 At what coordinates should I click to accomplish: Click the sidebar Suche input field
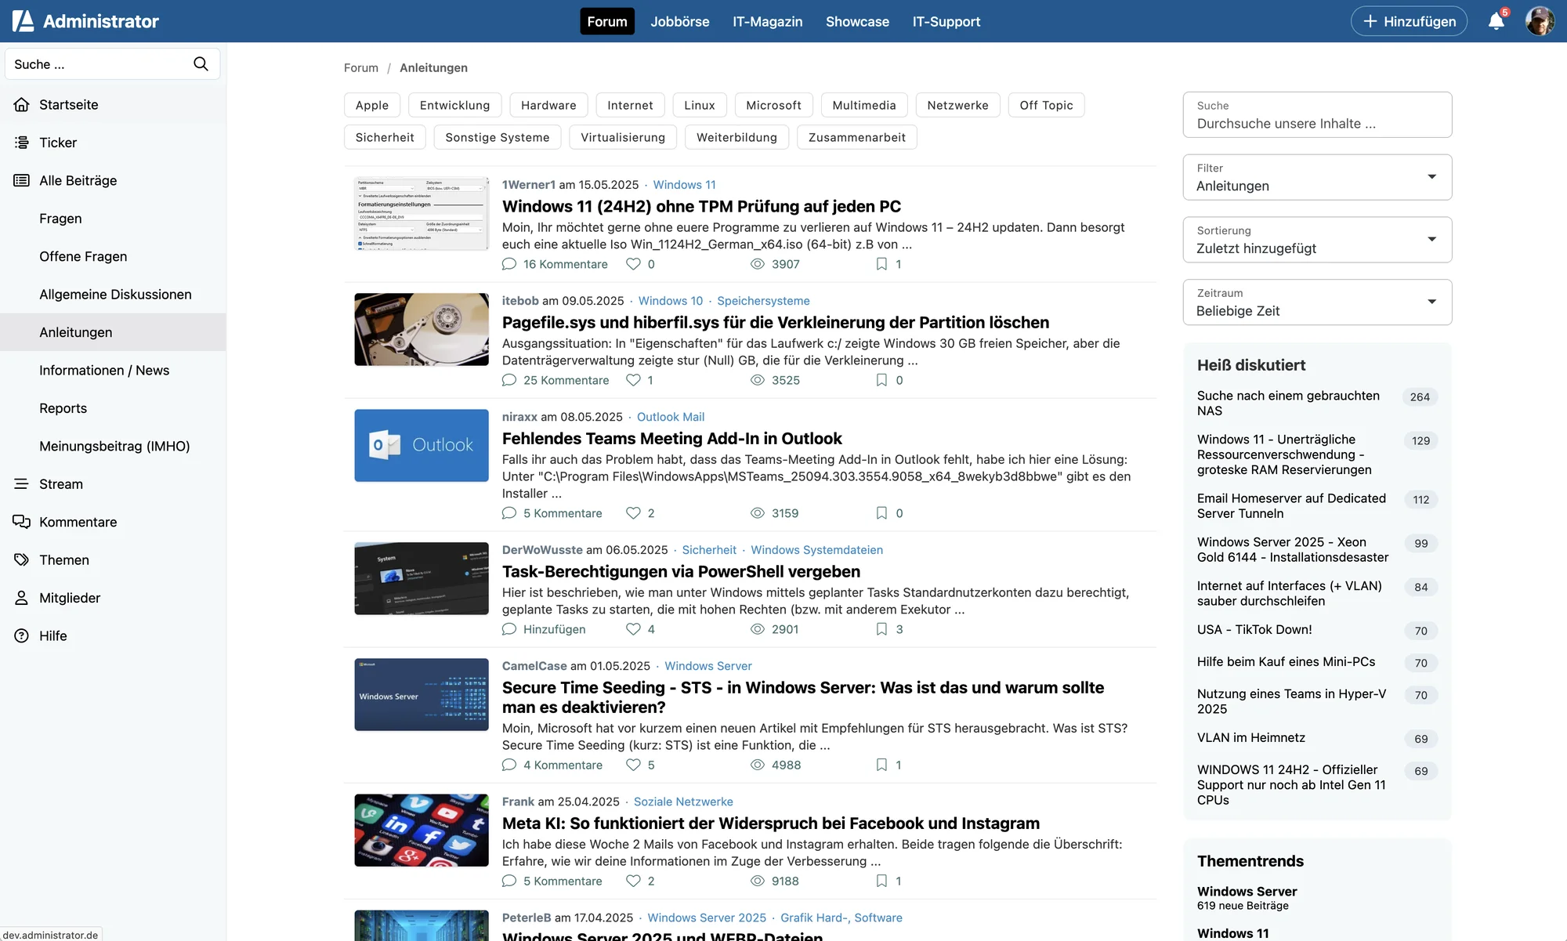tap(112, 64)
